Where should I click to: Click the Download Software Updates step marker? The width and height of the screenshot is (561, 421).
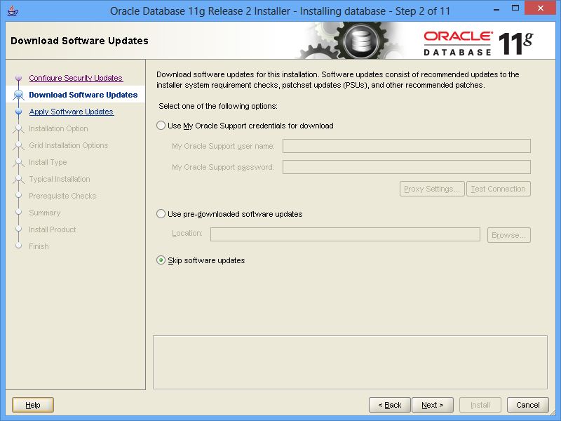[x=19, y=95]
